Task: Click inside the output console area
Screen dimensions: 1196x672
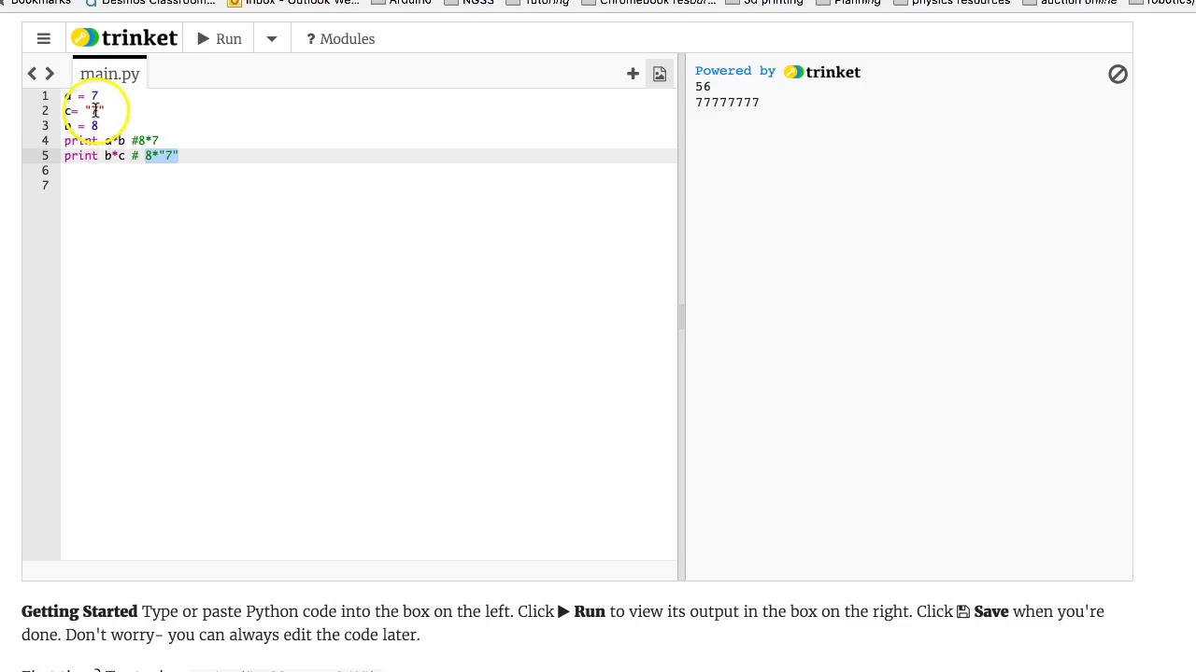Action: tap(906, 327)
